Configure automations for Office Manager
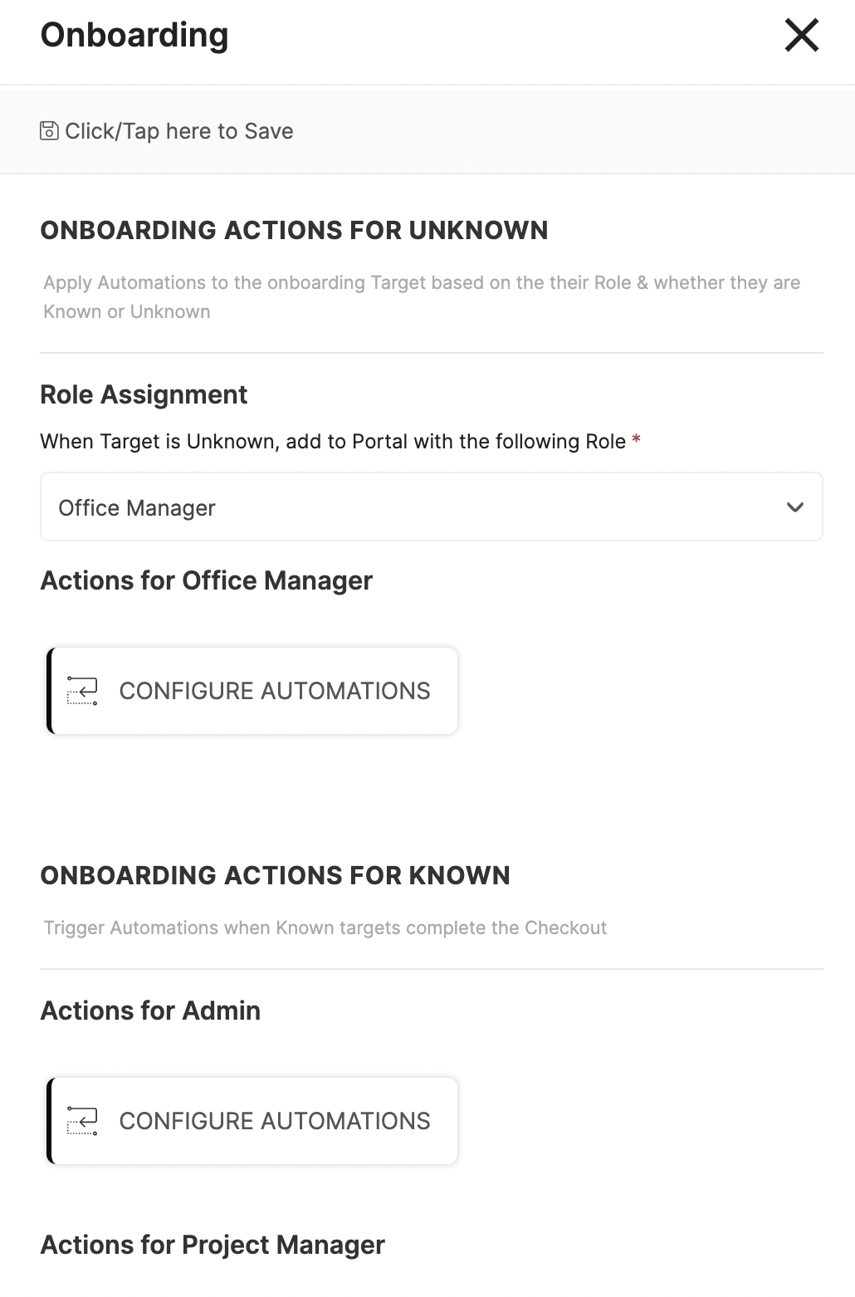The image size is (855, 1297). tap(252, 691)
